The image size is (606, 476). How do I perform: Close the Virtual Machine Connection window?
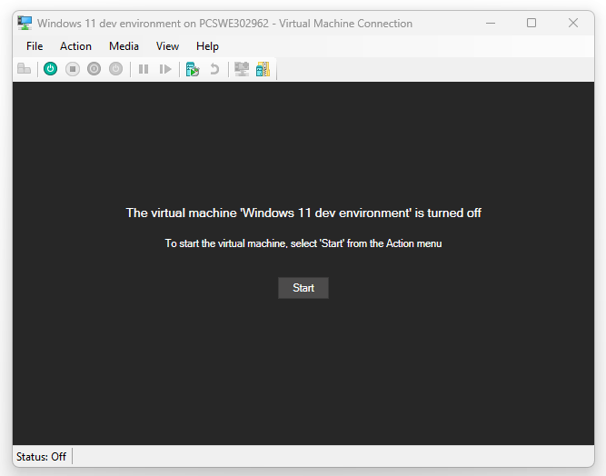[573, 24]
